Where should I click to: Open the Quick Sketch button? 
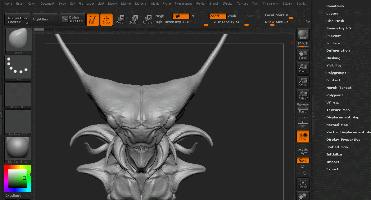pos(72,19)
